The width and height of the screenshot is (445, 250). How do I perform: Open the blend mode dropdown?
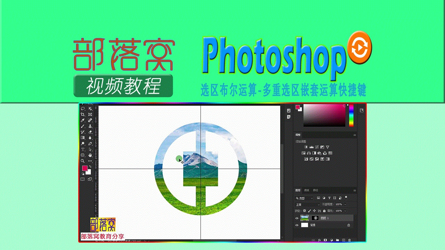point(307,205)
